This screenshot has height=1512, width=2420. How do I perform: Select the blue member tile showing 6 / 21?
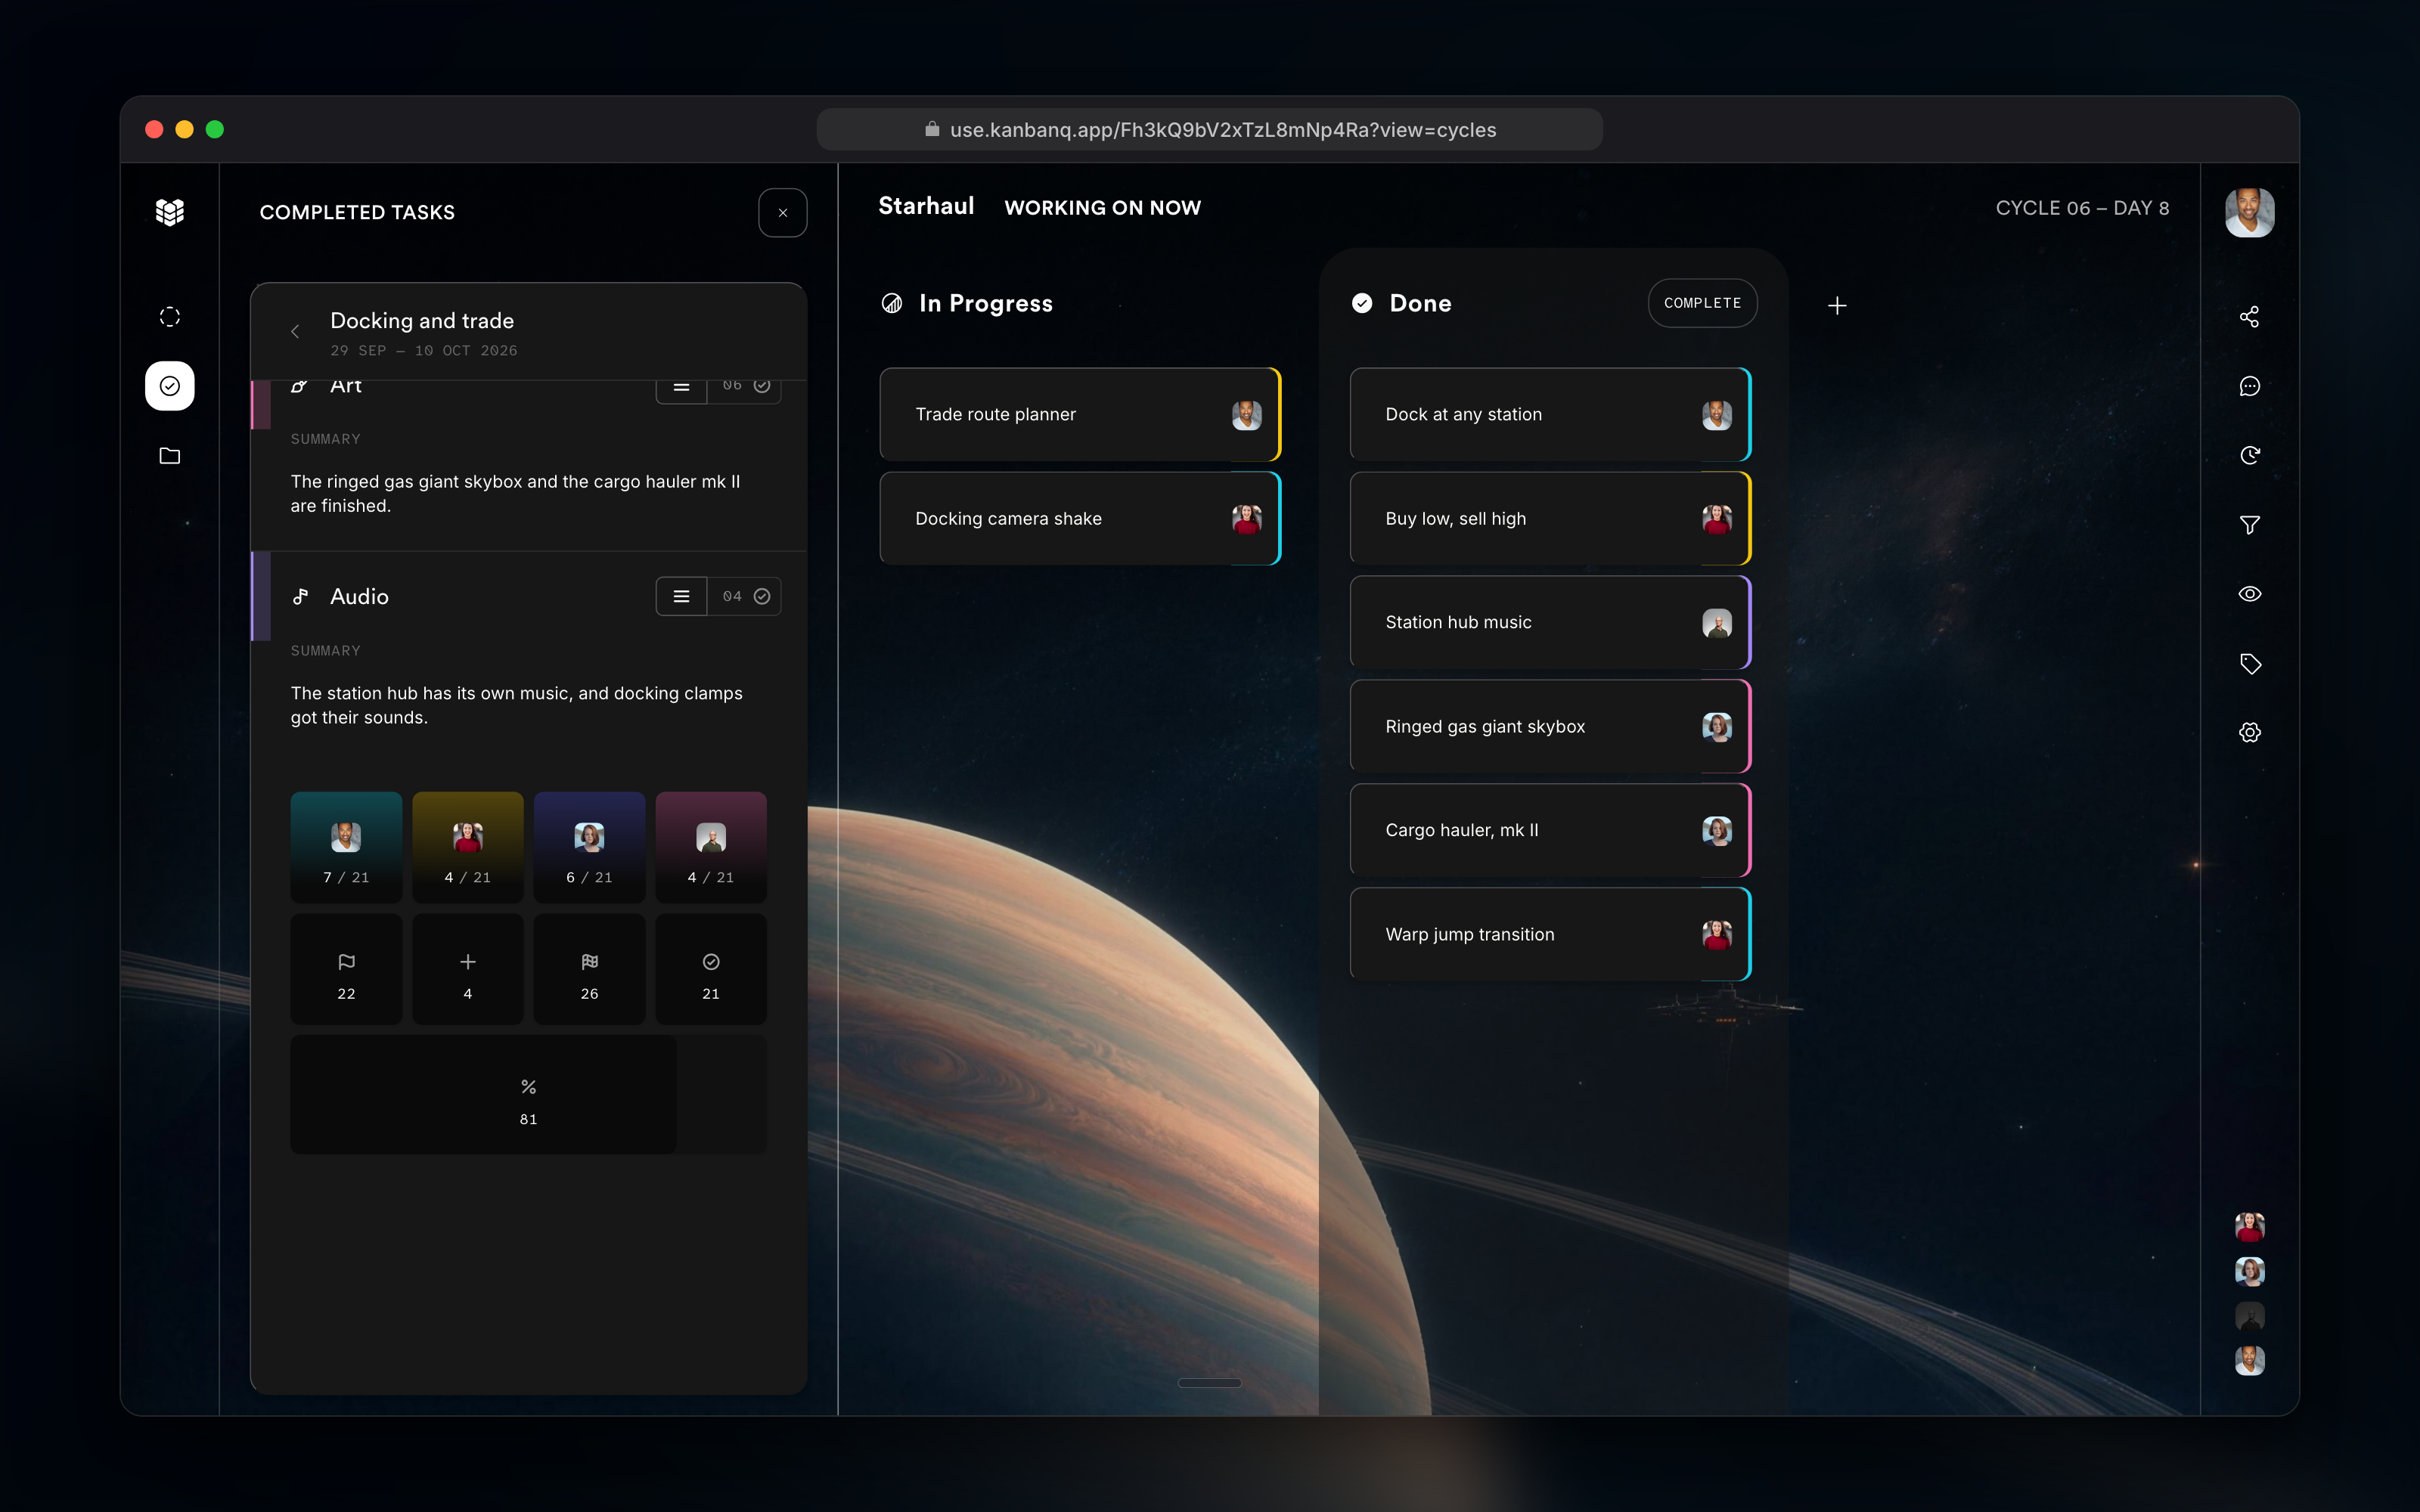click(589, 848)
